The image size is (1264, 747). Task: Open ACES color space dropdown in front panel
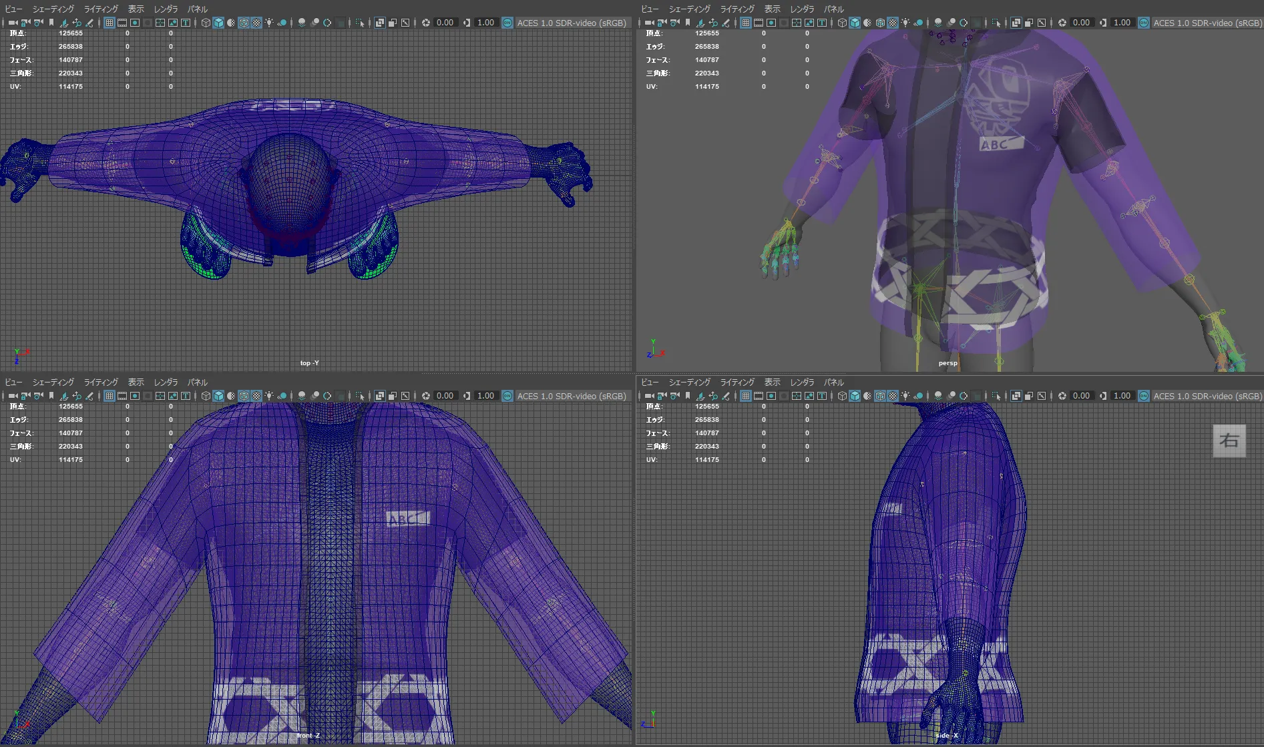click(571, 396)
